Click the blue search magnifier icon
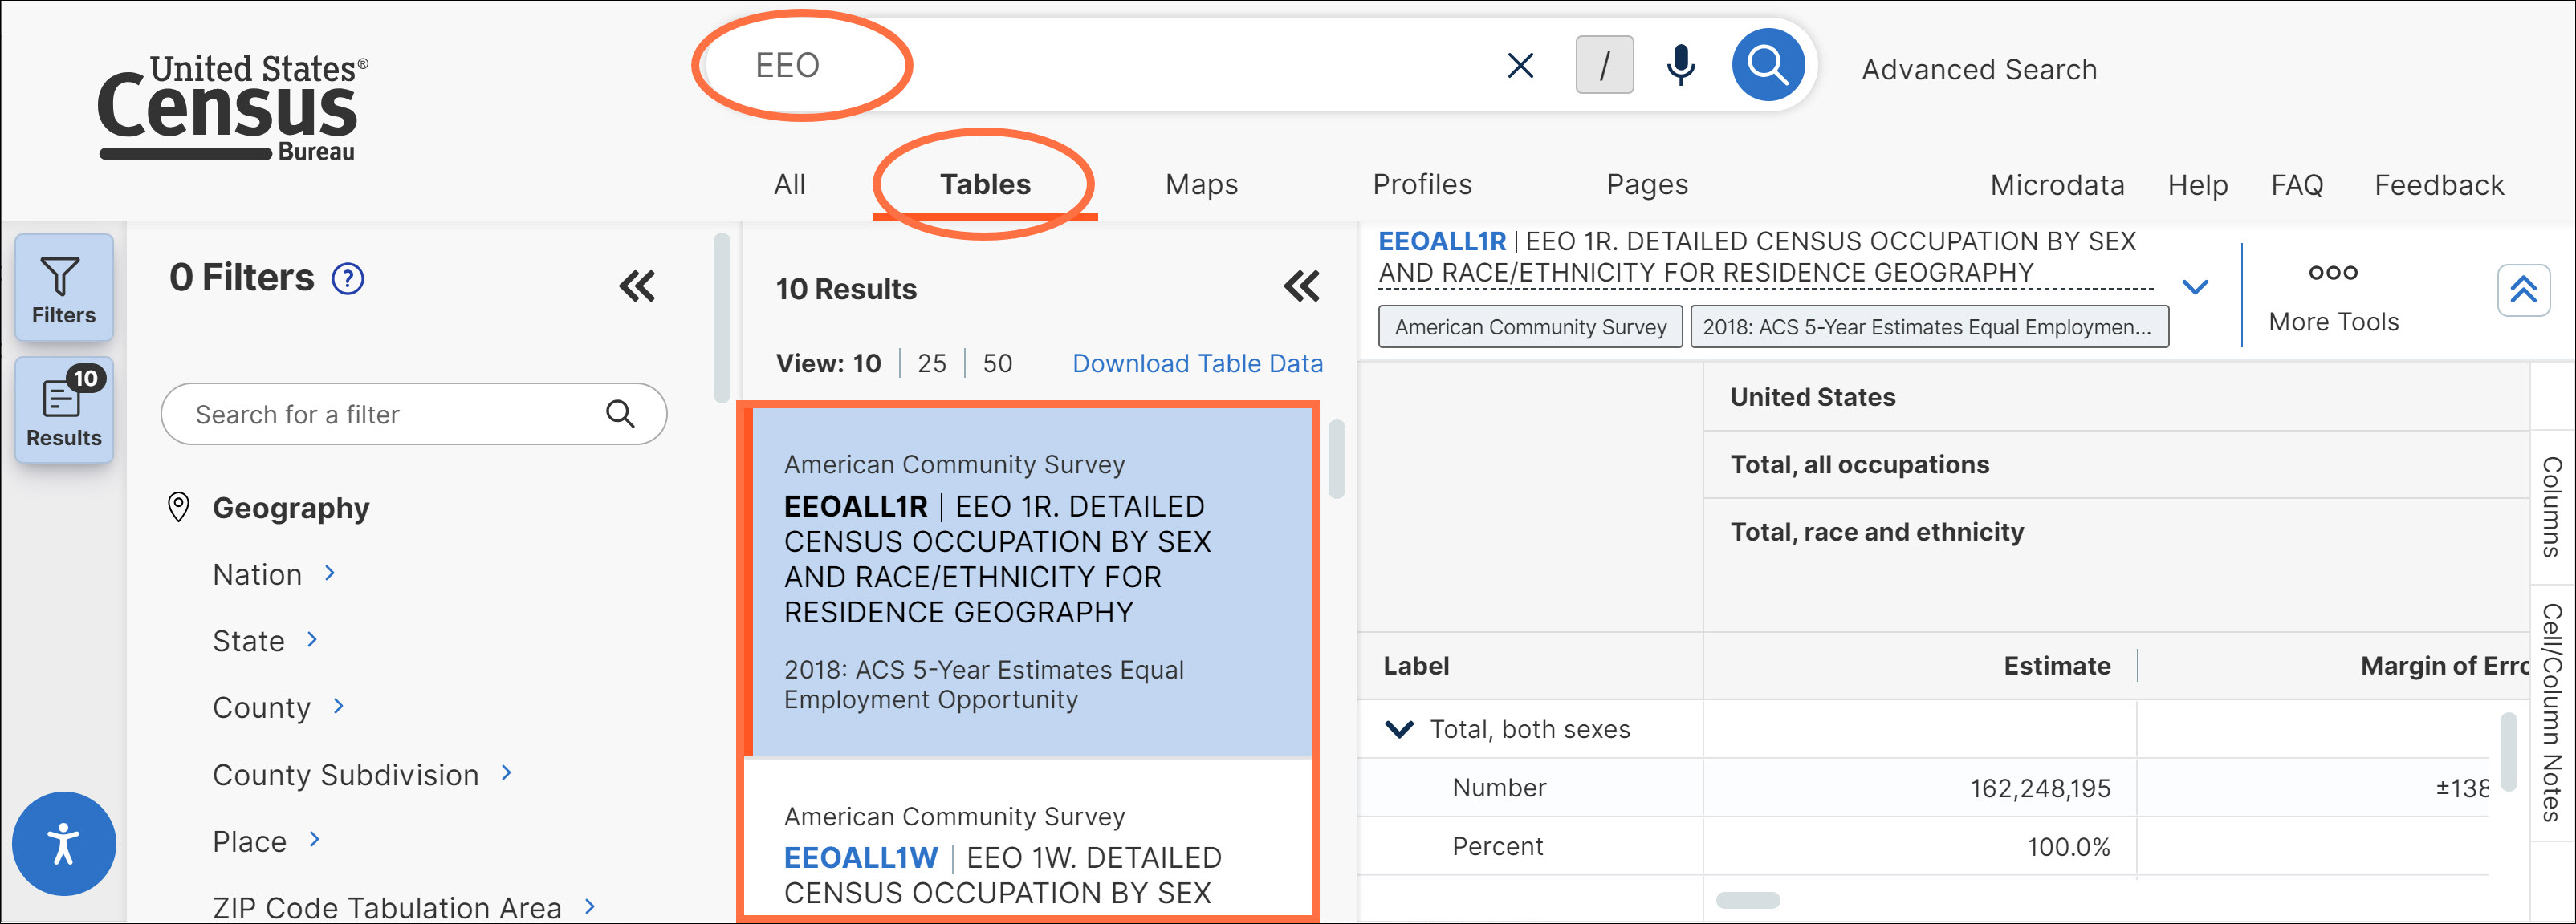The image size is (2576, 924). click(x=1767, y=65)
